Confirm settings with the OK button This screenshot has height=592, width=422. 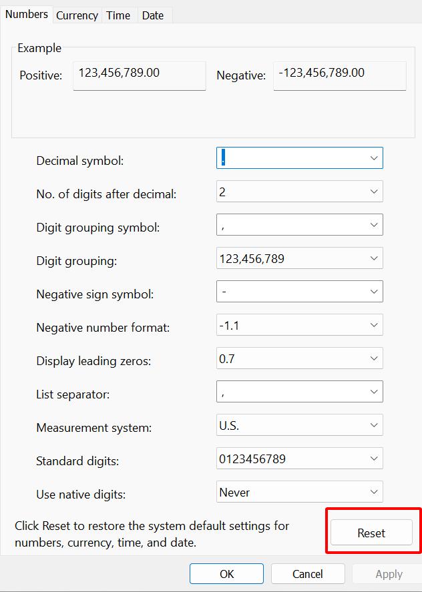click(x=226, y=574)
